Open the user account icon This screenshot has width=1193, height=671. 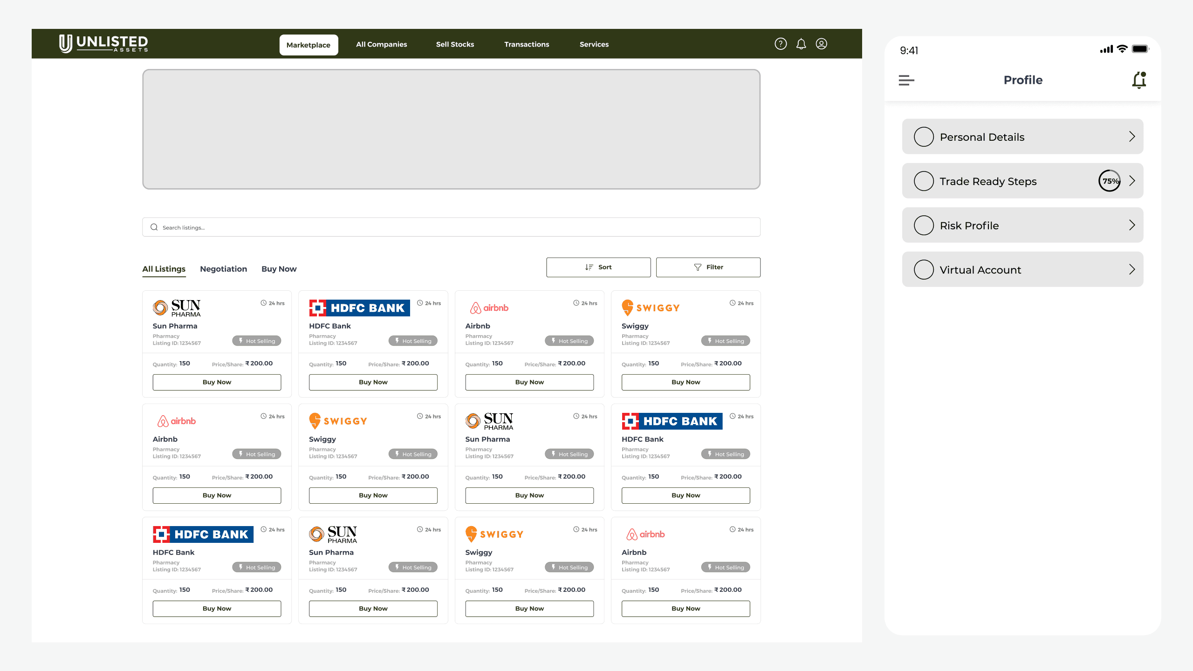822,44
